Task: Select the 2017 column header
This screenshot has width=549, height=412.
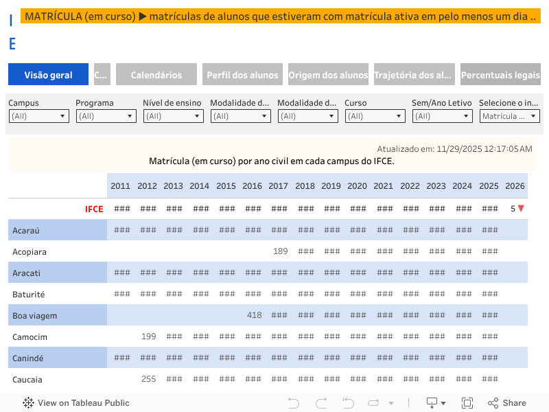Action: pyautogui.click(x=279, y=185)
